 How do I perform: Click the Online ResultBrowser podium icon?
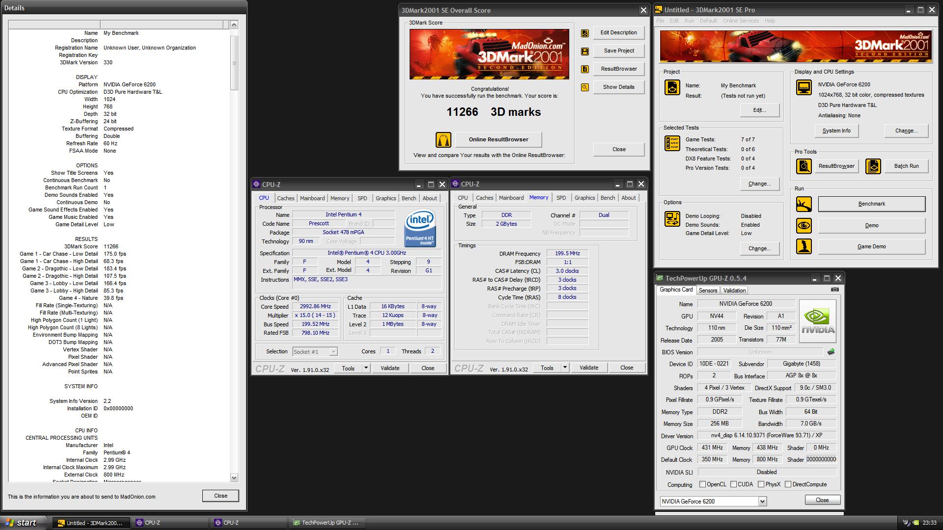443,140
